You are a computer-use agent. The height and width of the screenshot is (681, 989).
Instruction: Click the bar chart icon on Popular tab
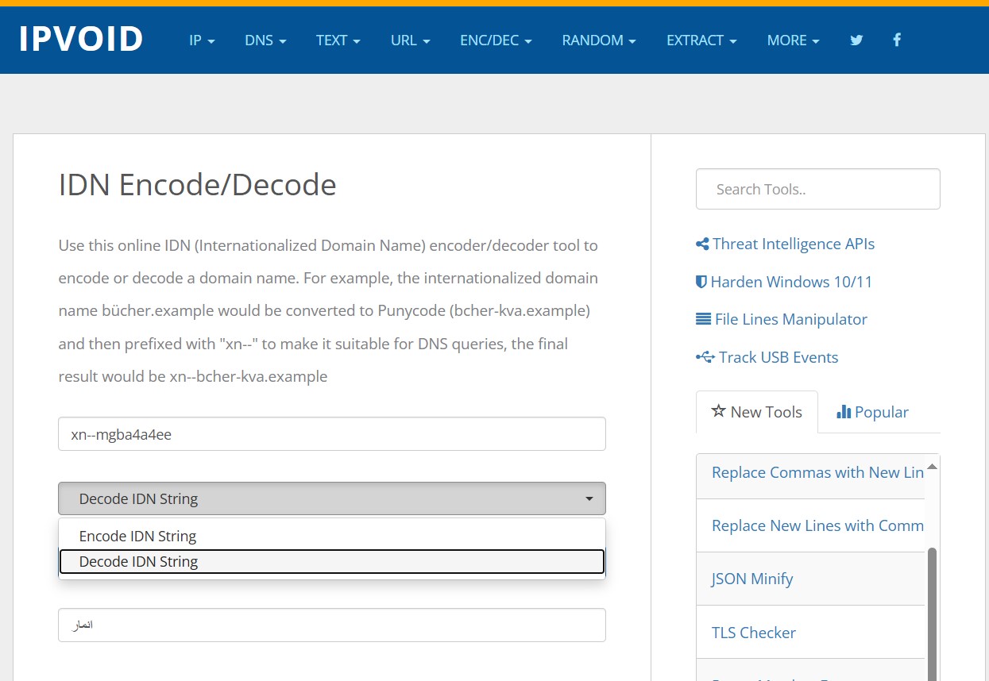[x=844, y=412]
